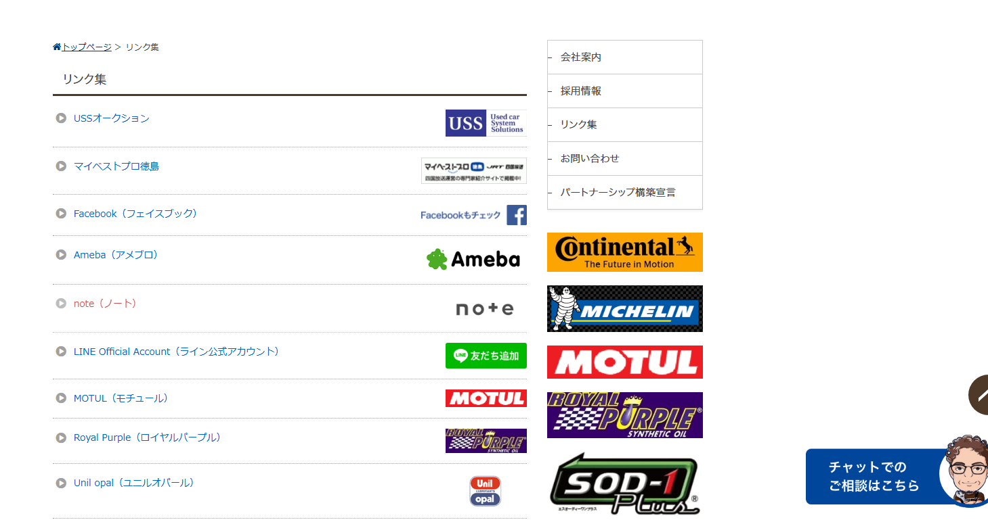Open 会社案内 in the side menu

click(581, 57)
